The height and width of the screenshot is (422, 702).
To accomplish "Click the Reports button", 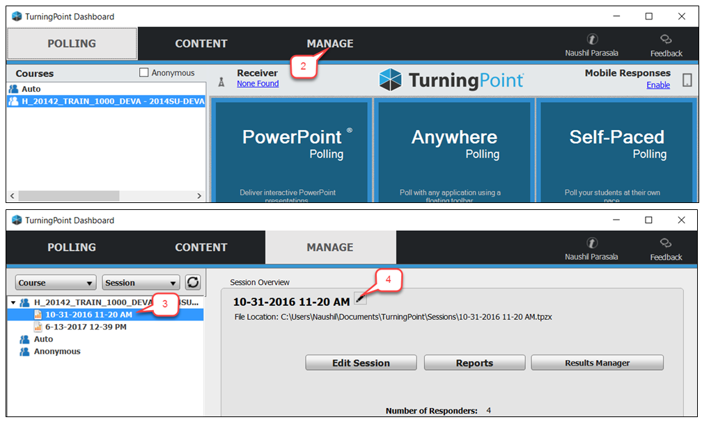I will (x=474, y=363).
